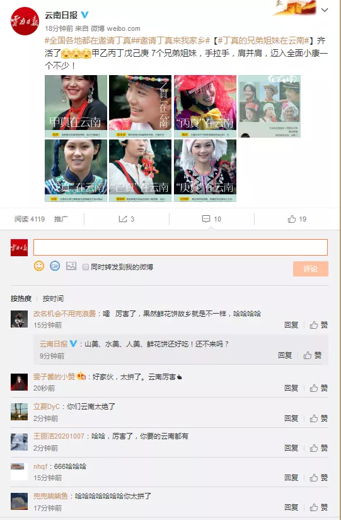Screen dimensions: 341x520
Task: Open 云南日报 profile avatar at top
Action: pyautogui.click(x=25, y=21)
